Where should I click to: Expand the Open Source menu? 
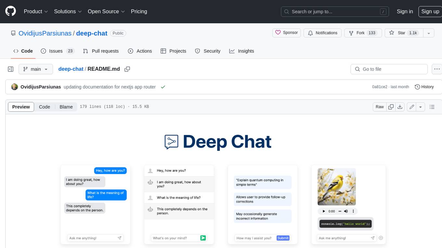(x=106, y=11)
